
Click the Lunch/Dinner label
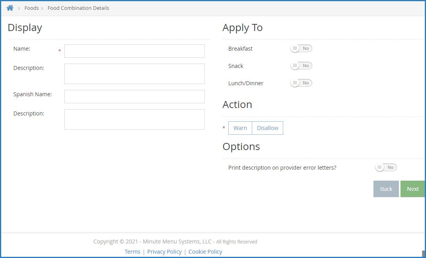pos(246,83)
